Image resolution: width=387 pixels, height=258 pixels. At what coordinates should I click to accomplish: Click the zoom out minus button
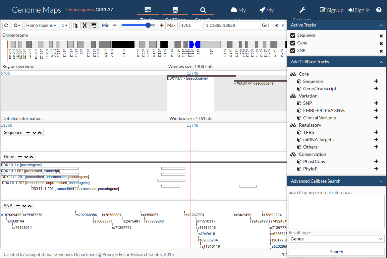pos(115,25)
